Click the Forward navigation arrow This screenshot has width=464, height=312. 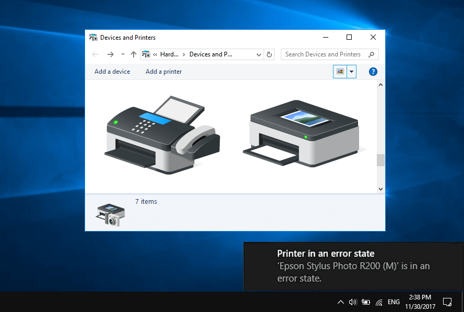[110, 54]
